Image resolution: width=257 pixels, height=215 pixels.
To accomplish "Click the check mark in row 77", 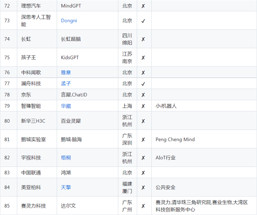I will (143, 84).
